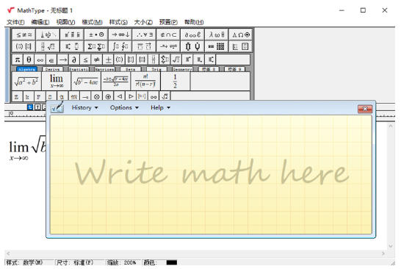Switch to the Statistics tab
This screenshot has width=401, height=269.
point(79,69)
